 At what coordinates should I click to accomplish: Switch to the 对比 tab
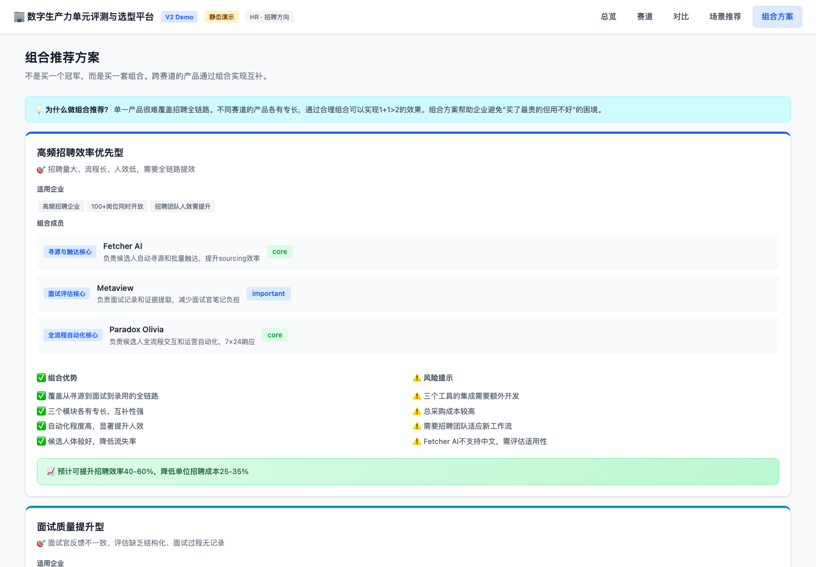point(681,17)
